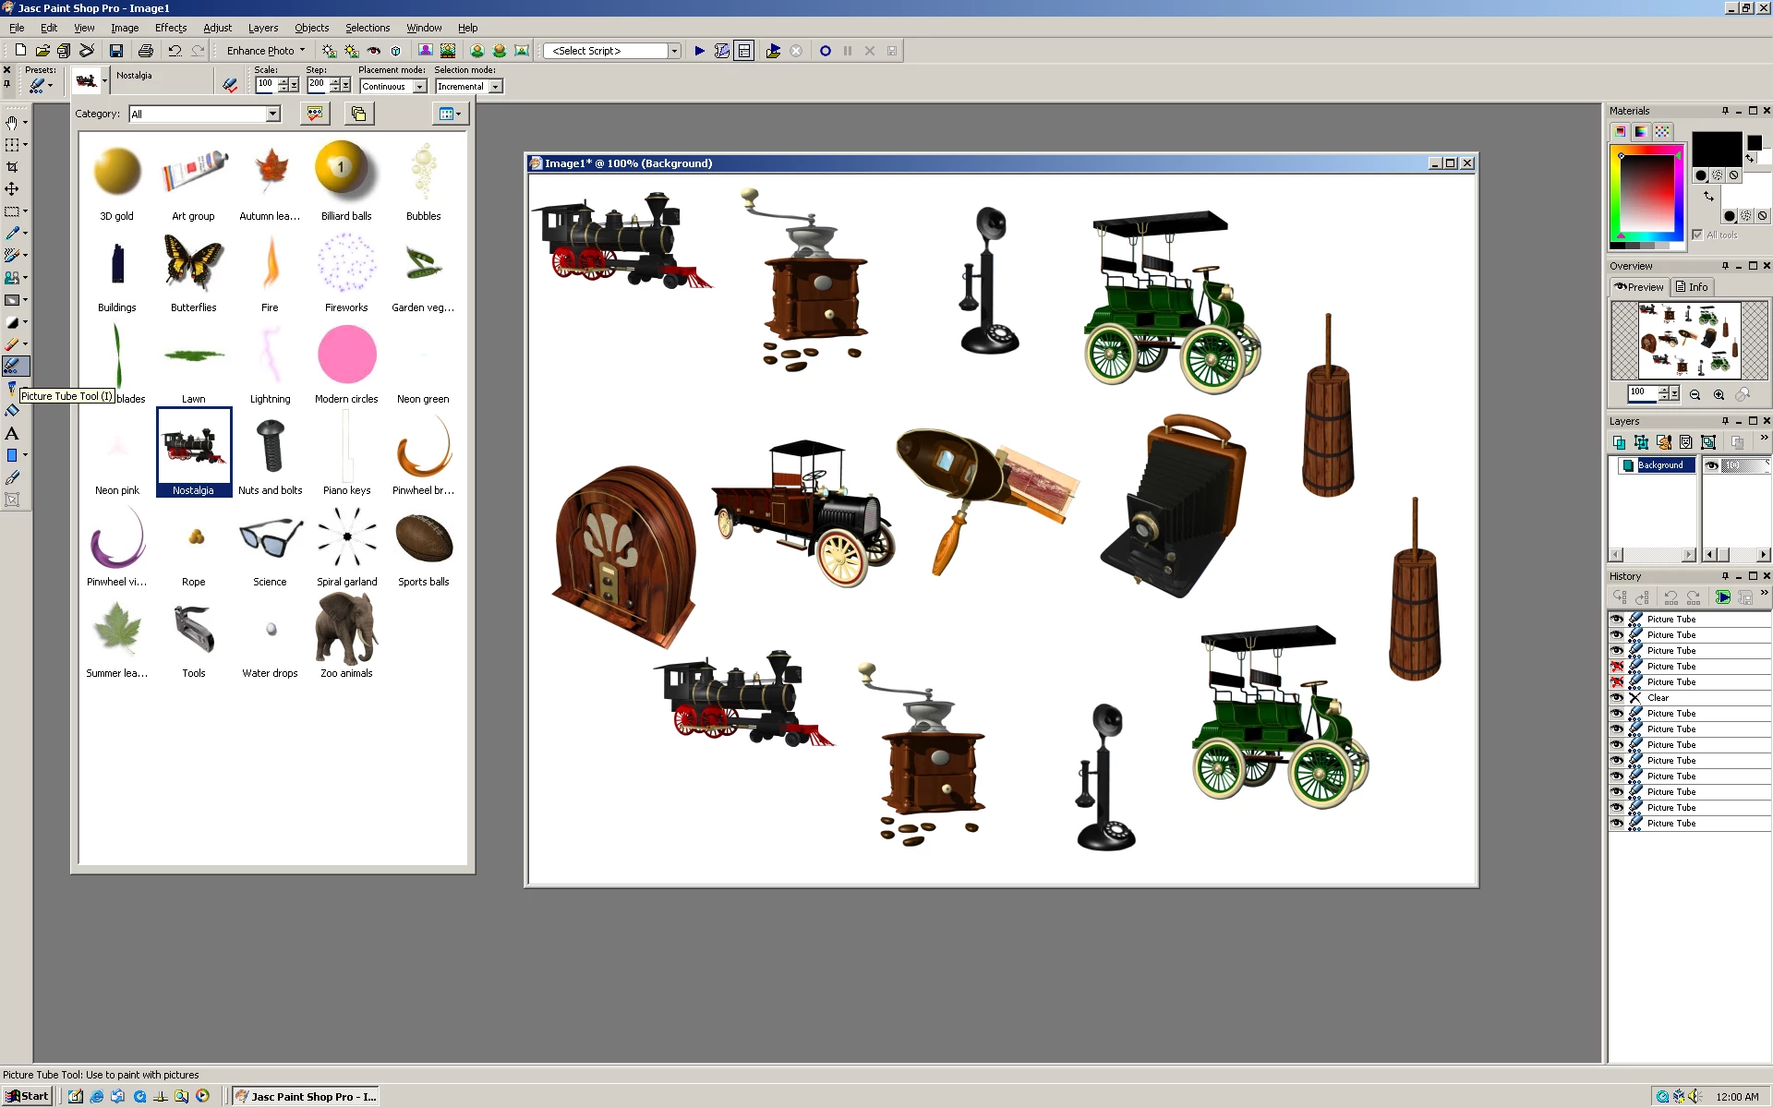Screen dimensions: 1773x1108
Task: Toggle the All tools checkbox
Action: [x=1697, y=235]
